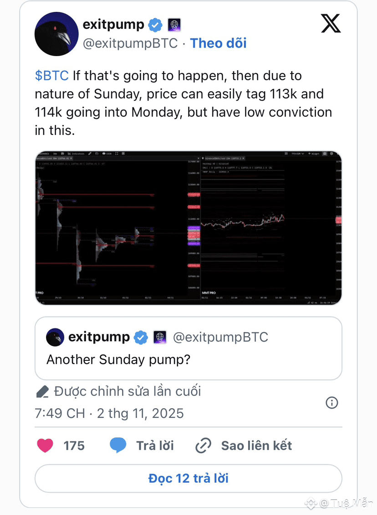This screenshot has width=377, height=515.
Task: Open the info circle icon
Action: click(x=332, y=403)
